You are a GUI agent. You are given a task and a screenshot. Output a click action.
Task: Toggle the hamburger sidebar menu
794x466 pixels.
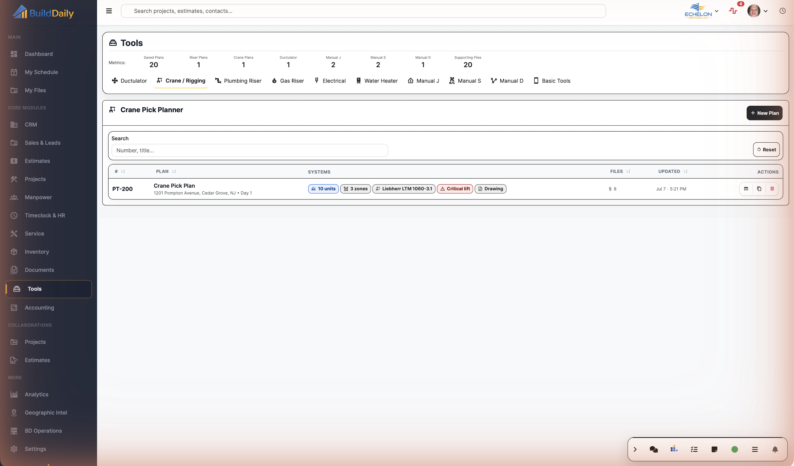tap(109, 11)
